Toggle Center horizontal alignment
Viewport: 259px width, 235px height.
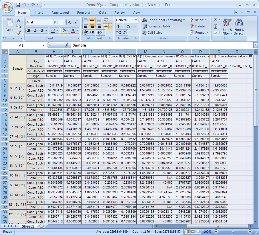pyautogui.click(x=92, y=26)
